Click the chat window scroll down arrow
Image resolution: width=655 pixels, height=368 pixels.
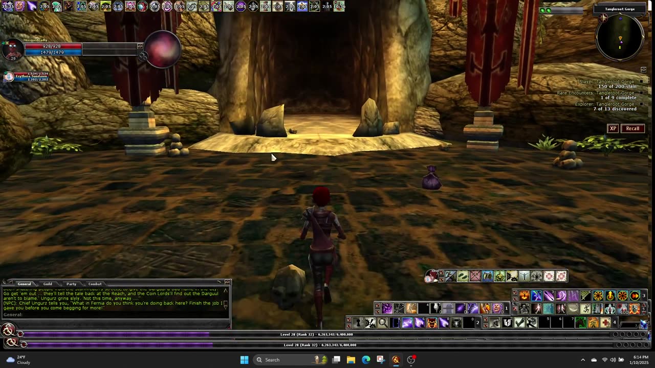pyautogui.click(x=225, y=308)
